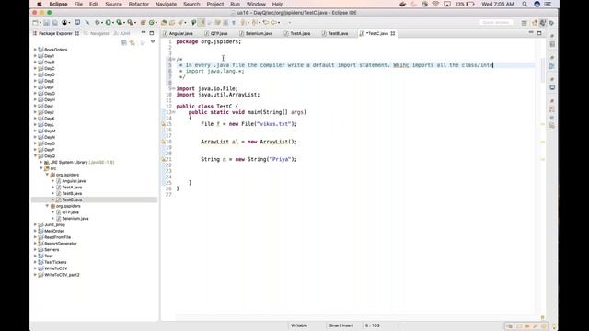Click Task List icon in right trim
Image resolution: width=589 pixels, height=331 pixels.
pyautogui.click(x=552, y=44)
